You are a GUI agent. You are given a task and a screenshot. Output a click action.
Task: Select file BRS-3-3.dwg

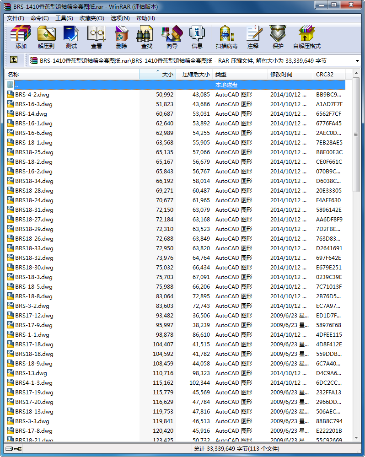32,421
